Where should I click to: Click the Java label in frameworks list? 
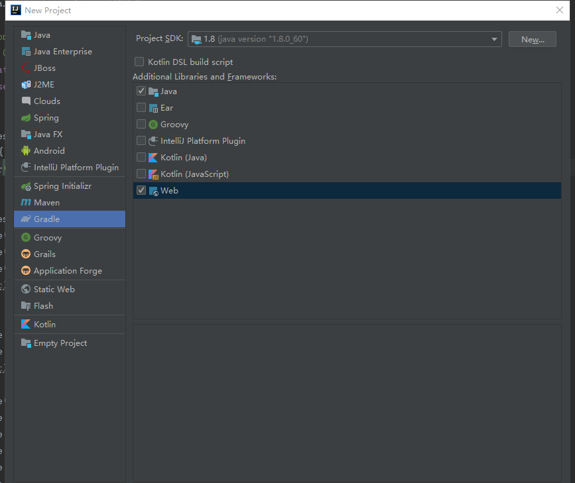(x=168, y=91)
